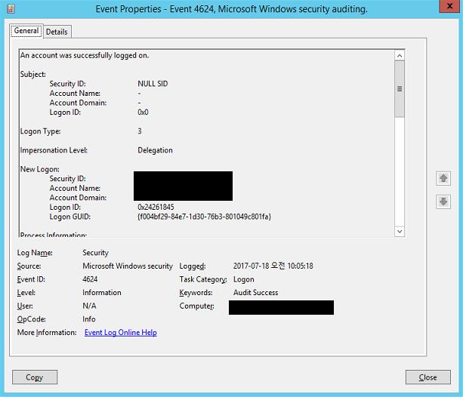463x397 pixels.
Task: Click the More Information: label
Action: coord(47,332)
